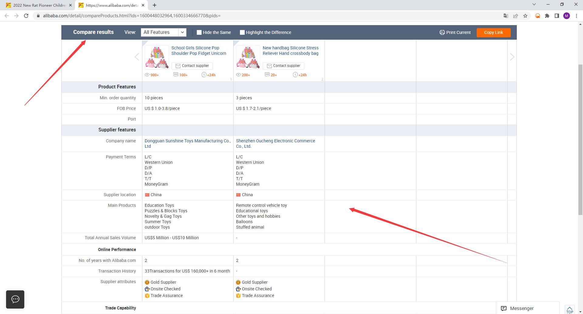Click the orange Copy Link button
583x314 pixels.
[493, 32]
